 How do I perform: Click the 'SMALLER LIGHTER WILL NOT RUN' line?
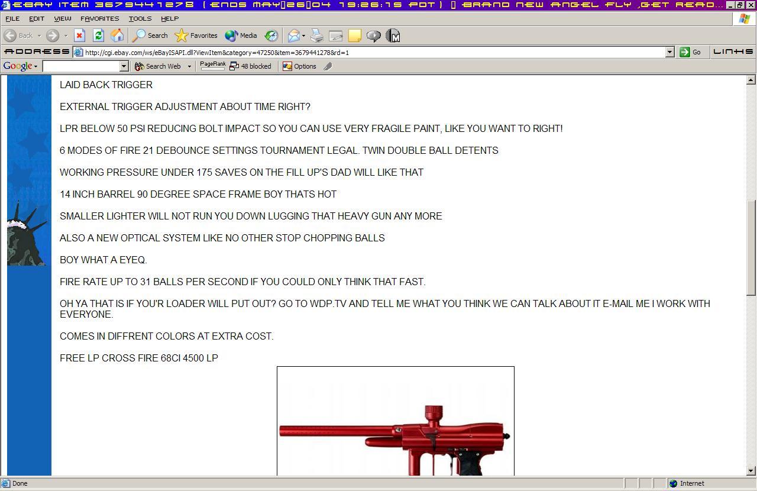[x=251, y=216]
